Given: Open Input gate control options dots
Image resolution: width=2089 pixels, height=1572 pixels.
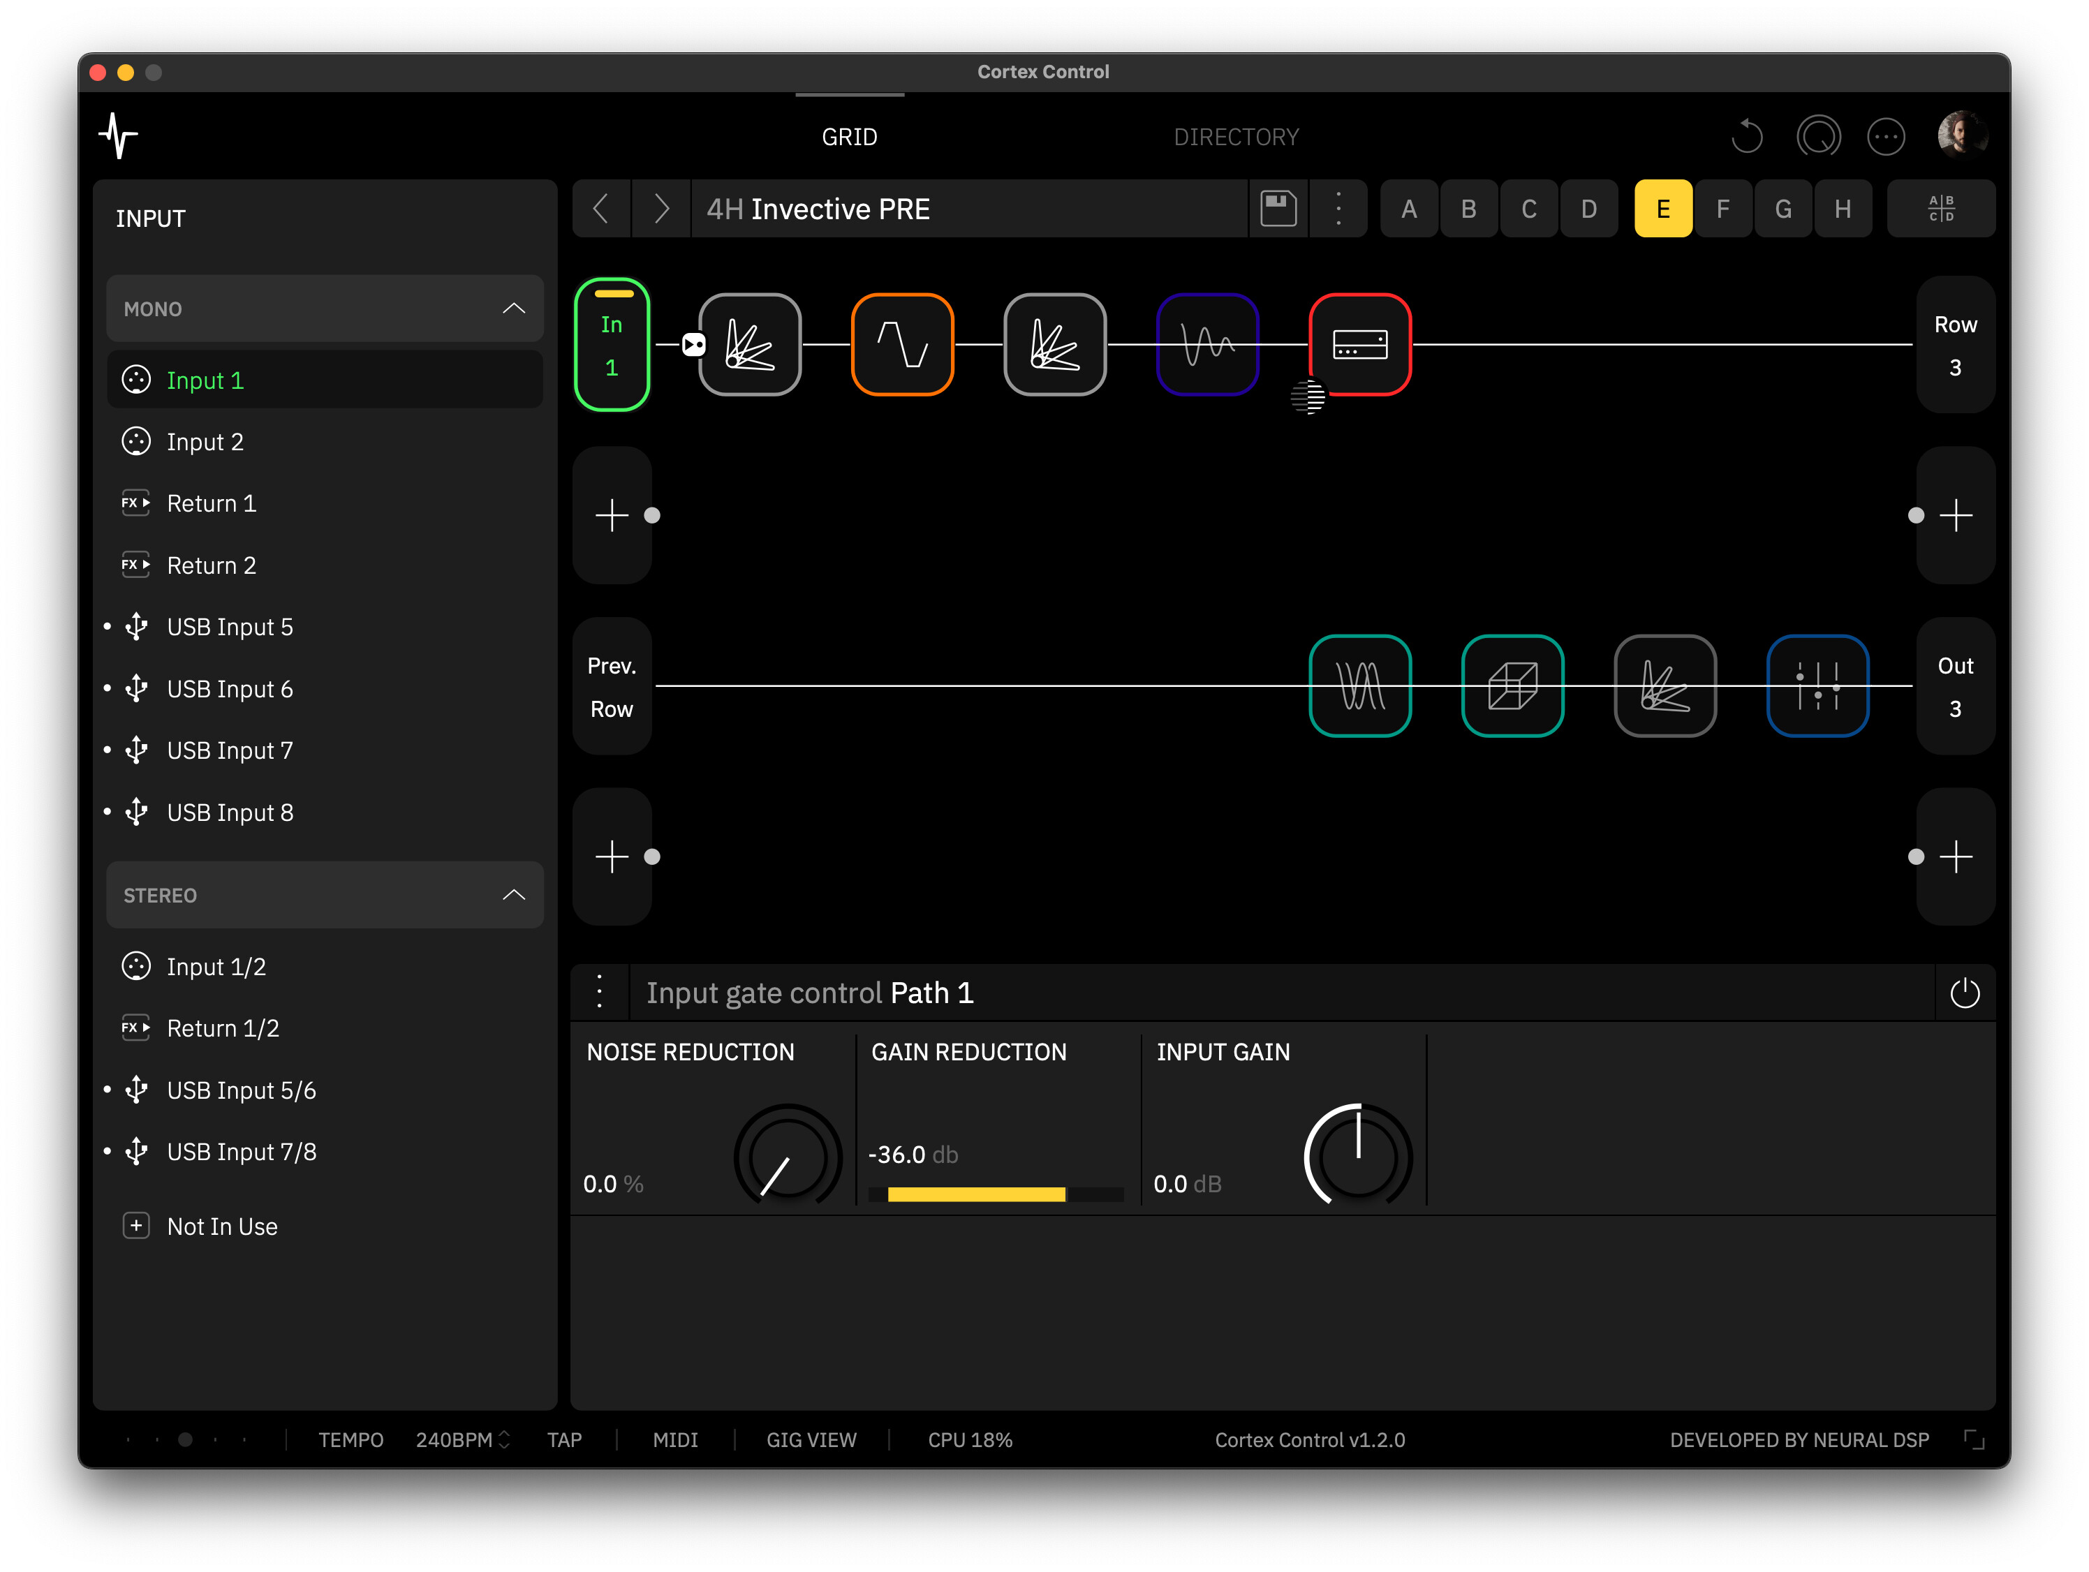Looking at the screenshot, I should 600,993.
